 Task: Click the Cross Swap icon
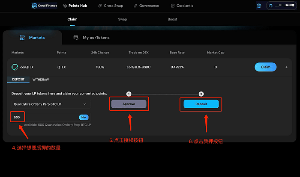[100, 6]
